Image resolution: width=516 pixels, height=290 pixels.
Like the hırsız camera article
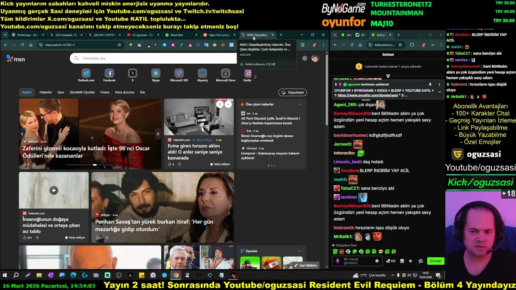[171, 164]
